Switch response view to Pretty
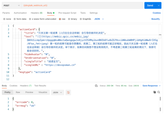Screen dimensions: 164x114 (x=7, y=92)
